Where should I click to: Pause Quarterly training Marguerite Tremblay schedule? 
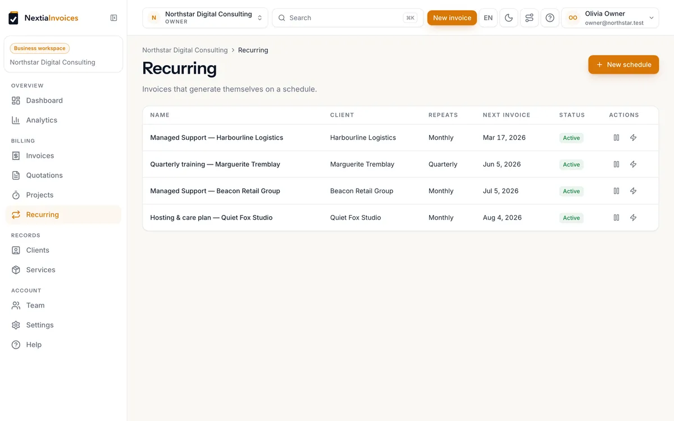click(x=616, y=164)
